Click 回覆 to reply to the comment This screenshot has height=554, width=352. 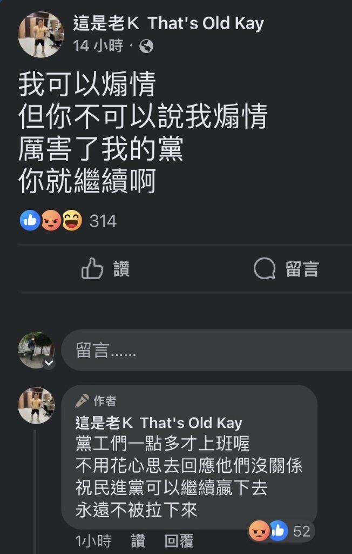coord(179,541)
